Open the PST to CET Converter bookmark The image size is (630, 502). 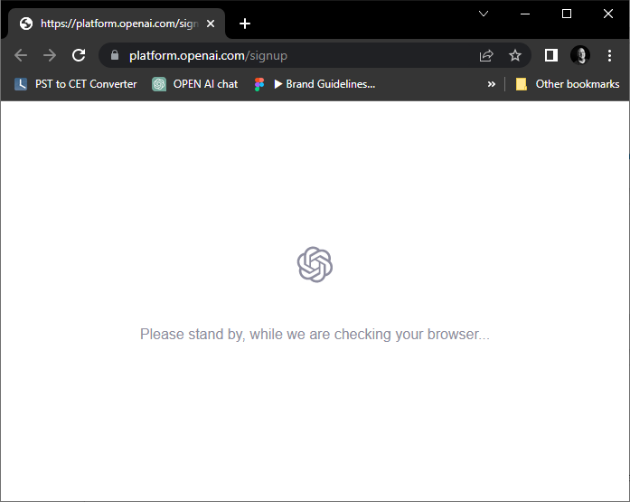76,84
